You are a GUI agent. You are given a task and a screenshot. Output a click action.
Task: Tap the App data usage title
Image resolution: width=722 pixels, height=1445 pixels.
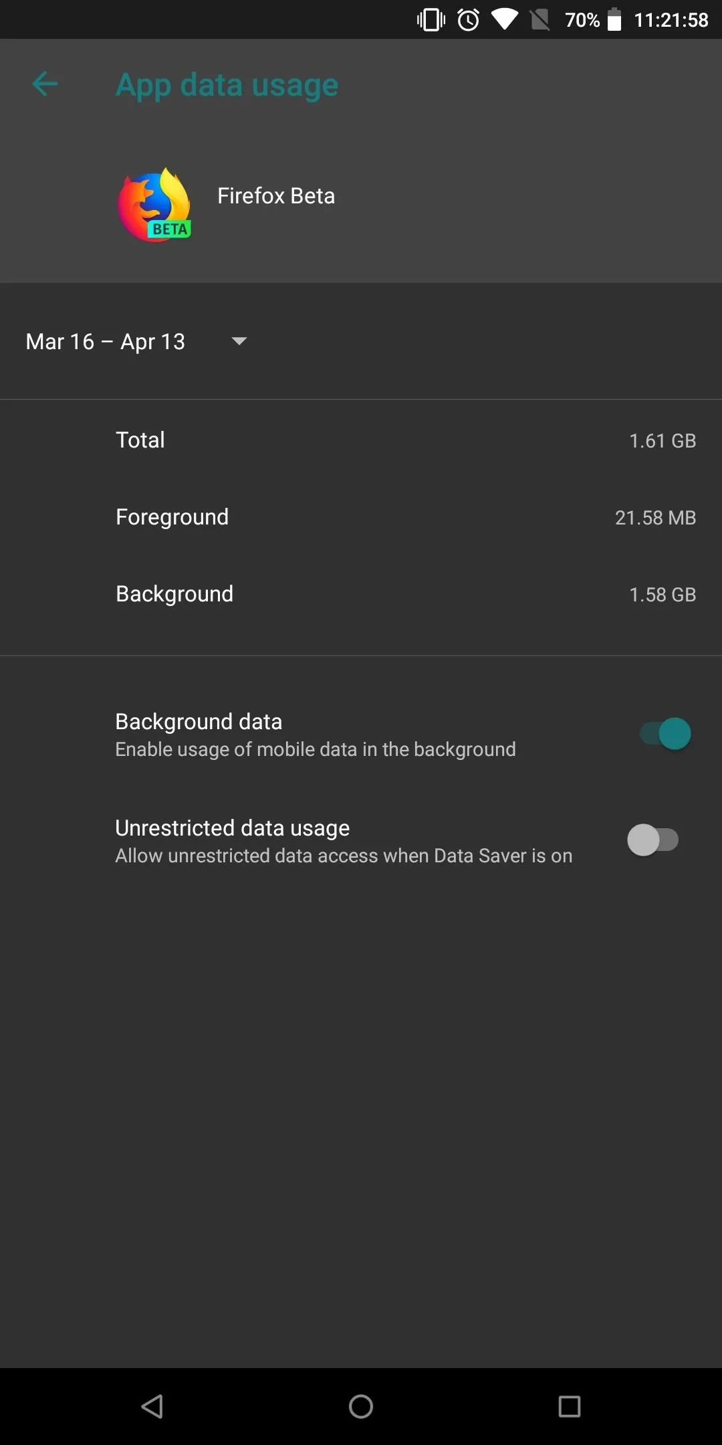pos(227,86)
